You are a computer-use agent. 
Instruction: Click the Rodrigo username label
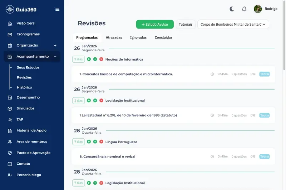[x=271, y=9]
